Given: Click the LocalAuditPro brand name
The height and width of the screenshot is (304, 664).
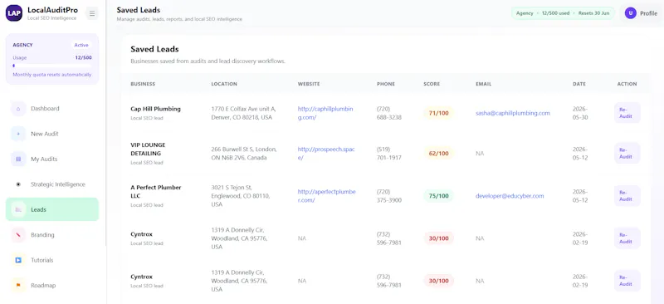Looking at the screenshot, I should [52, 10].
